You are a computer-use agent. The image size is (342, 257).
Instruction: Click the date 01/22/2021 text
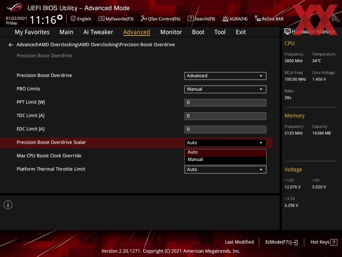[16, 18]
